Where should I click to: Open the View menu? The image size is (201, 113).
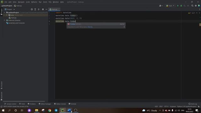click(15, 2)
